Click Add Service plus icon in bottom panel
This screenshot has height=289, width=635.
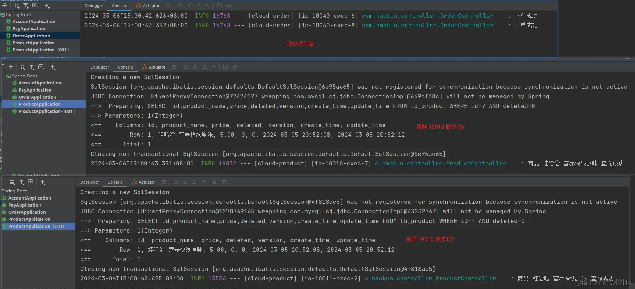click(43, 182)
